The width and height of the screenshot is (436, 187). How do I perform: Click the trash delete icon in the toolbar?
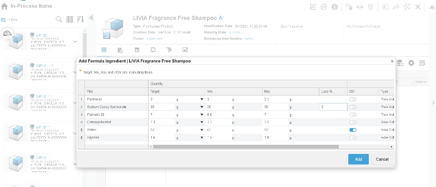coord(371,7)
